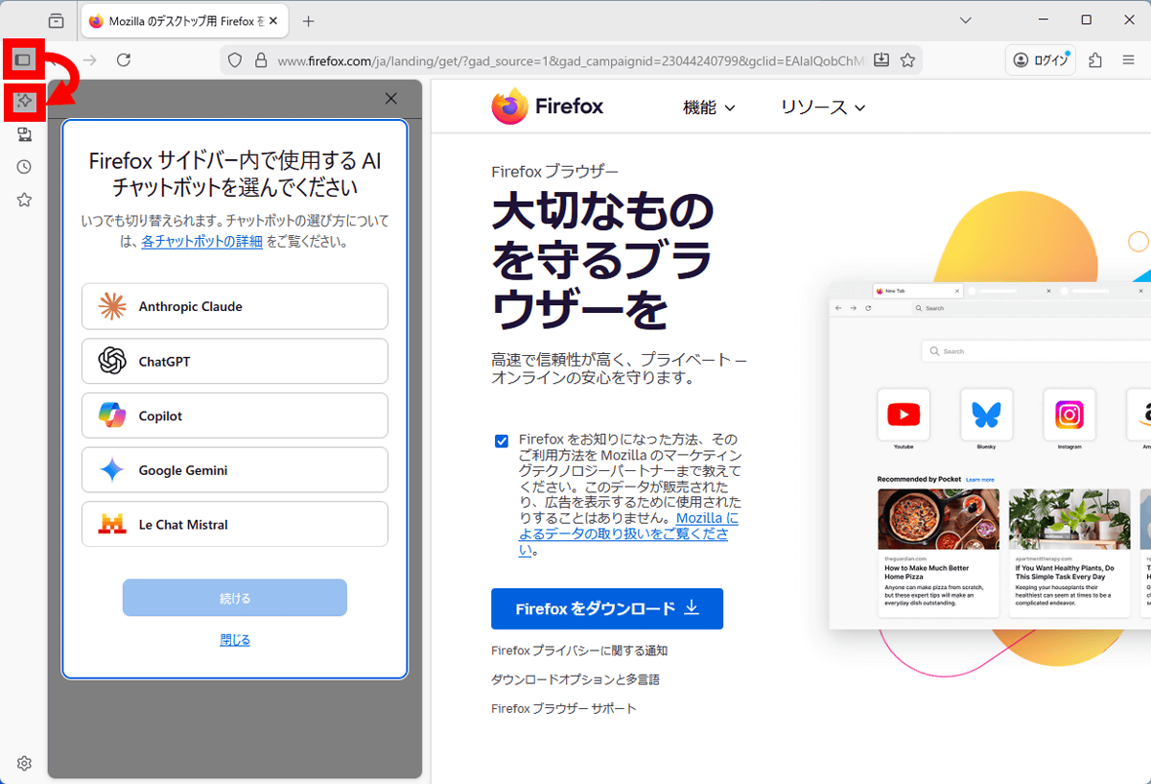
Task: Reload the page
Action: (x=124, y=60)
